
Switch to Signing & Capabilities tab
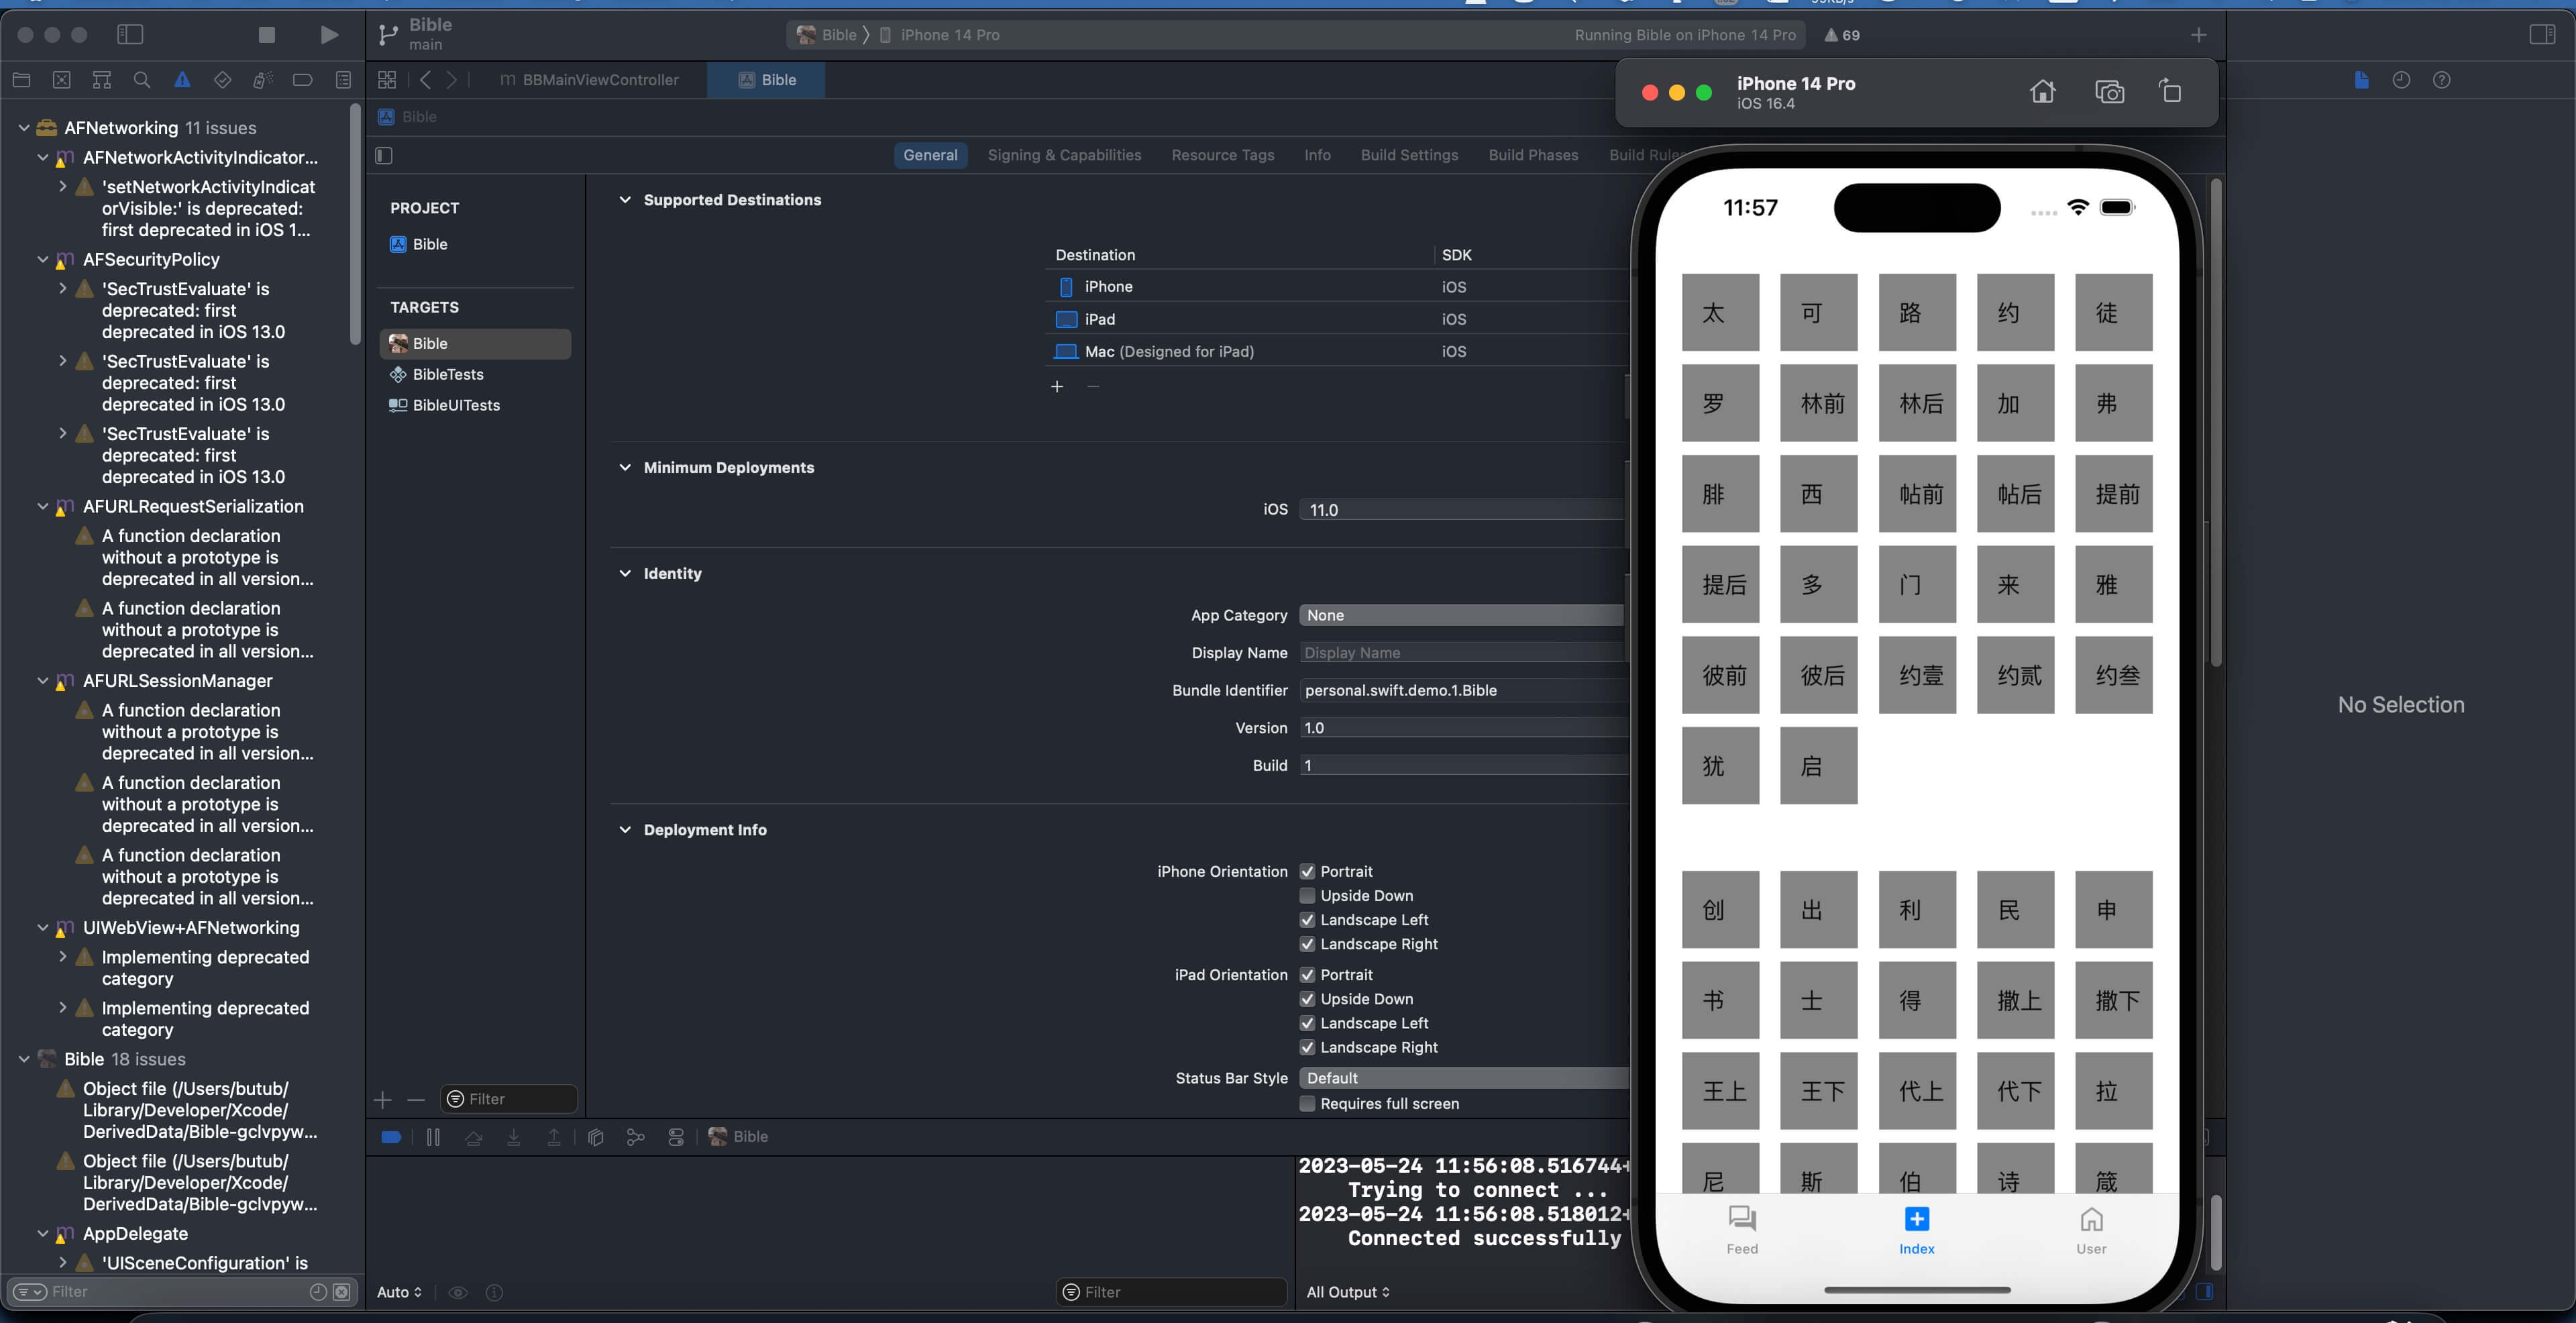[1064, 155]
